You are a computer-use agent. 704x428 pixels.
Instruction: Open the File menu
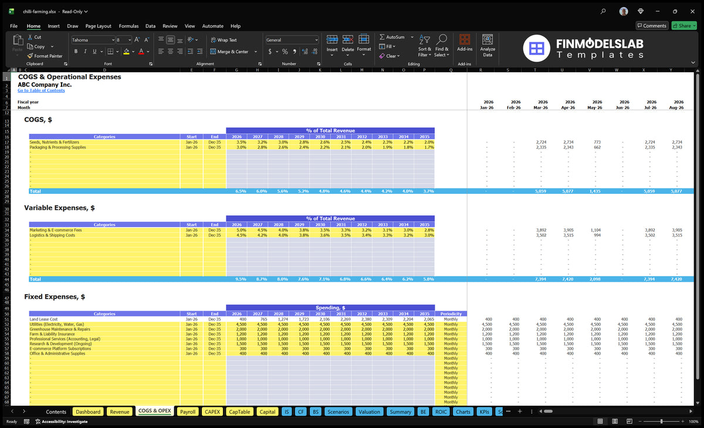[x=13, y=26]
